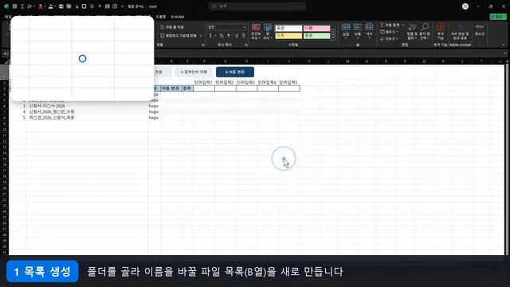This screenshot has height=287, width=510.
Task: Select cell 신청서_2026_정○민_수정
Action: 51,112
